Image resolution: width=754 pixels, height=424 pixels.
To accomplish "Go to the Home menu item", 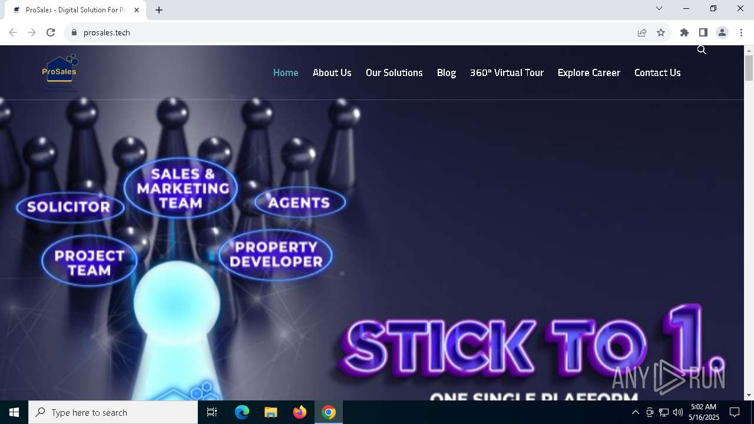I will tap(286, 72).
